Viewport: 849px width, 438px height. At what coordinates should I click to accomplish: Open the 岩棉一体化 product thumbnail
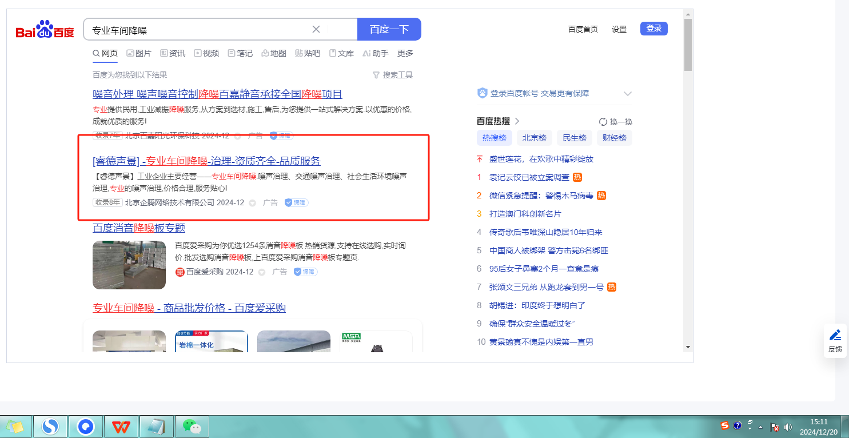tap(212, 340)
